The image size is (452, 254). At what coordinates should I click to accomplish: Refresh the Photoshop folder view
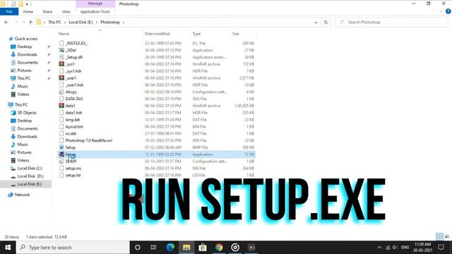326,22
